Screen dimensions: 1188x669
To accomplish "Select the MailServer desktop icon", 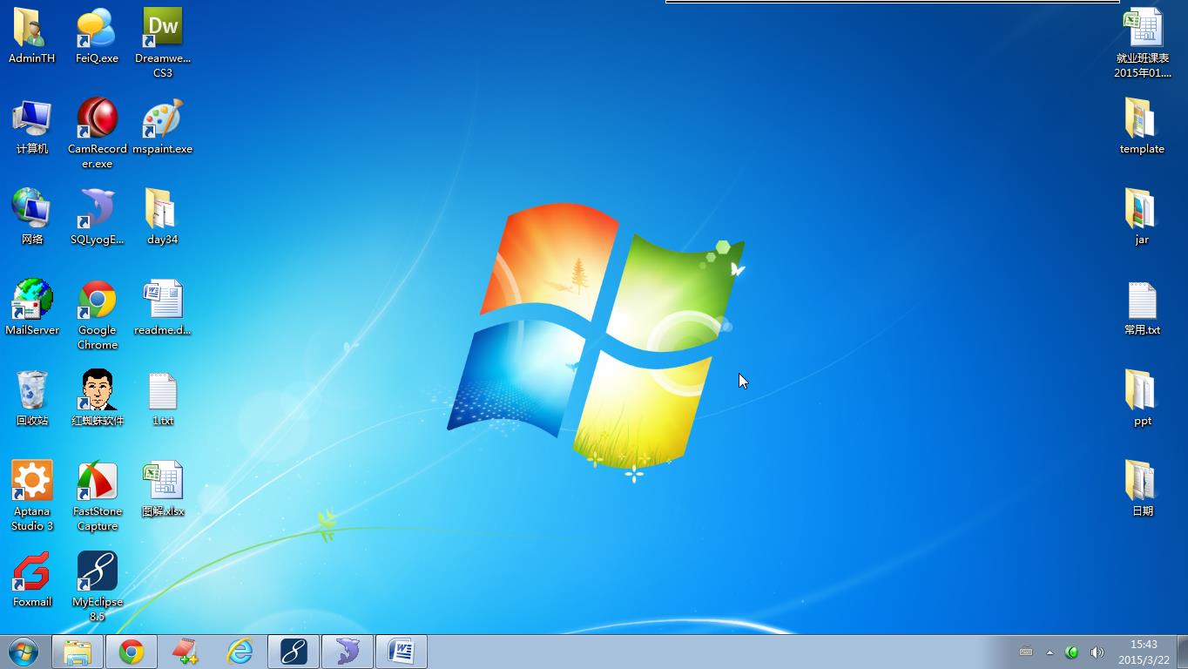I will (32, 301).
